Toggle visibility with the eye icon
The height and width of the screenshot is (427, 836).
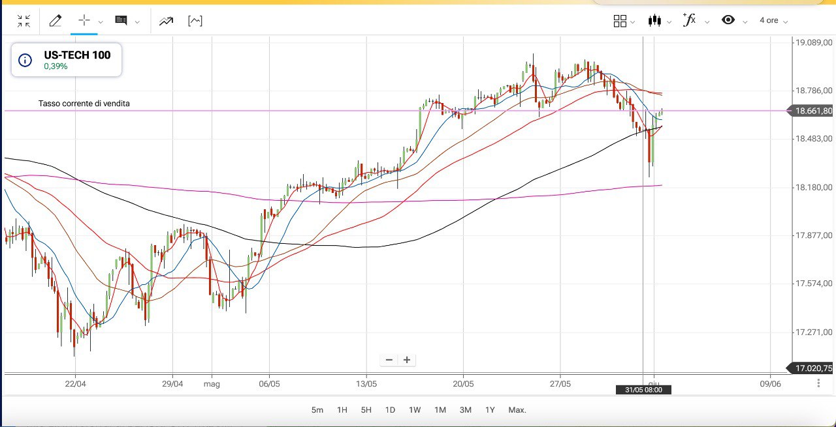point(728,20)
